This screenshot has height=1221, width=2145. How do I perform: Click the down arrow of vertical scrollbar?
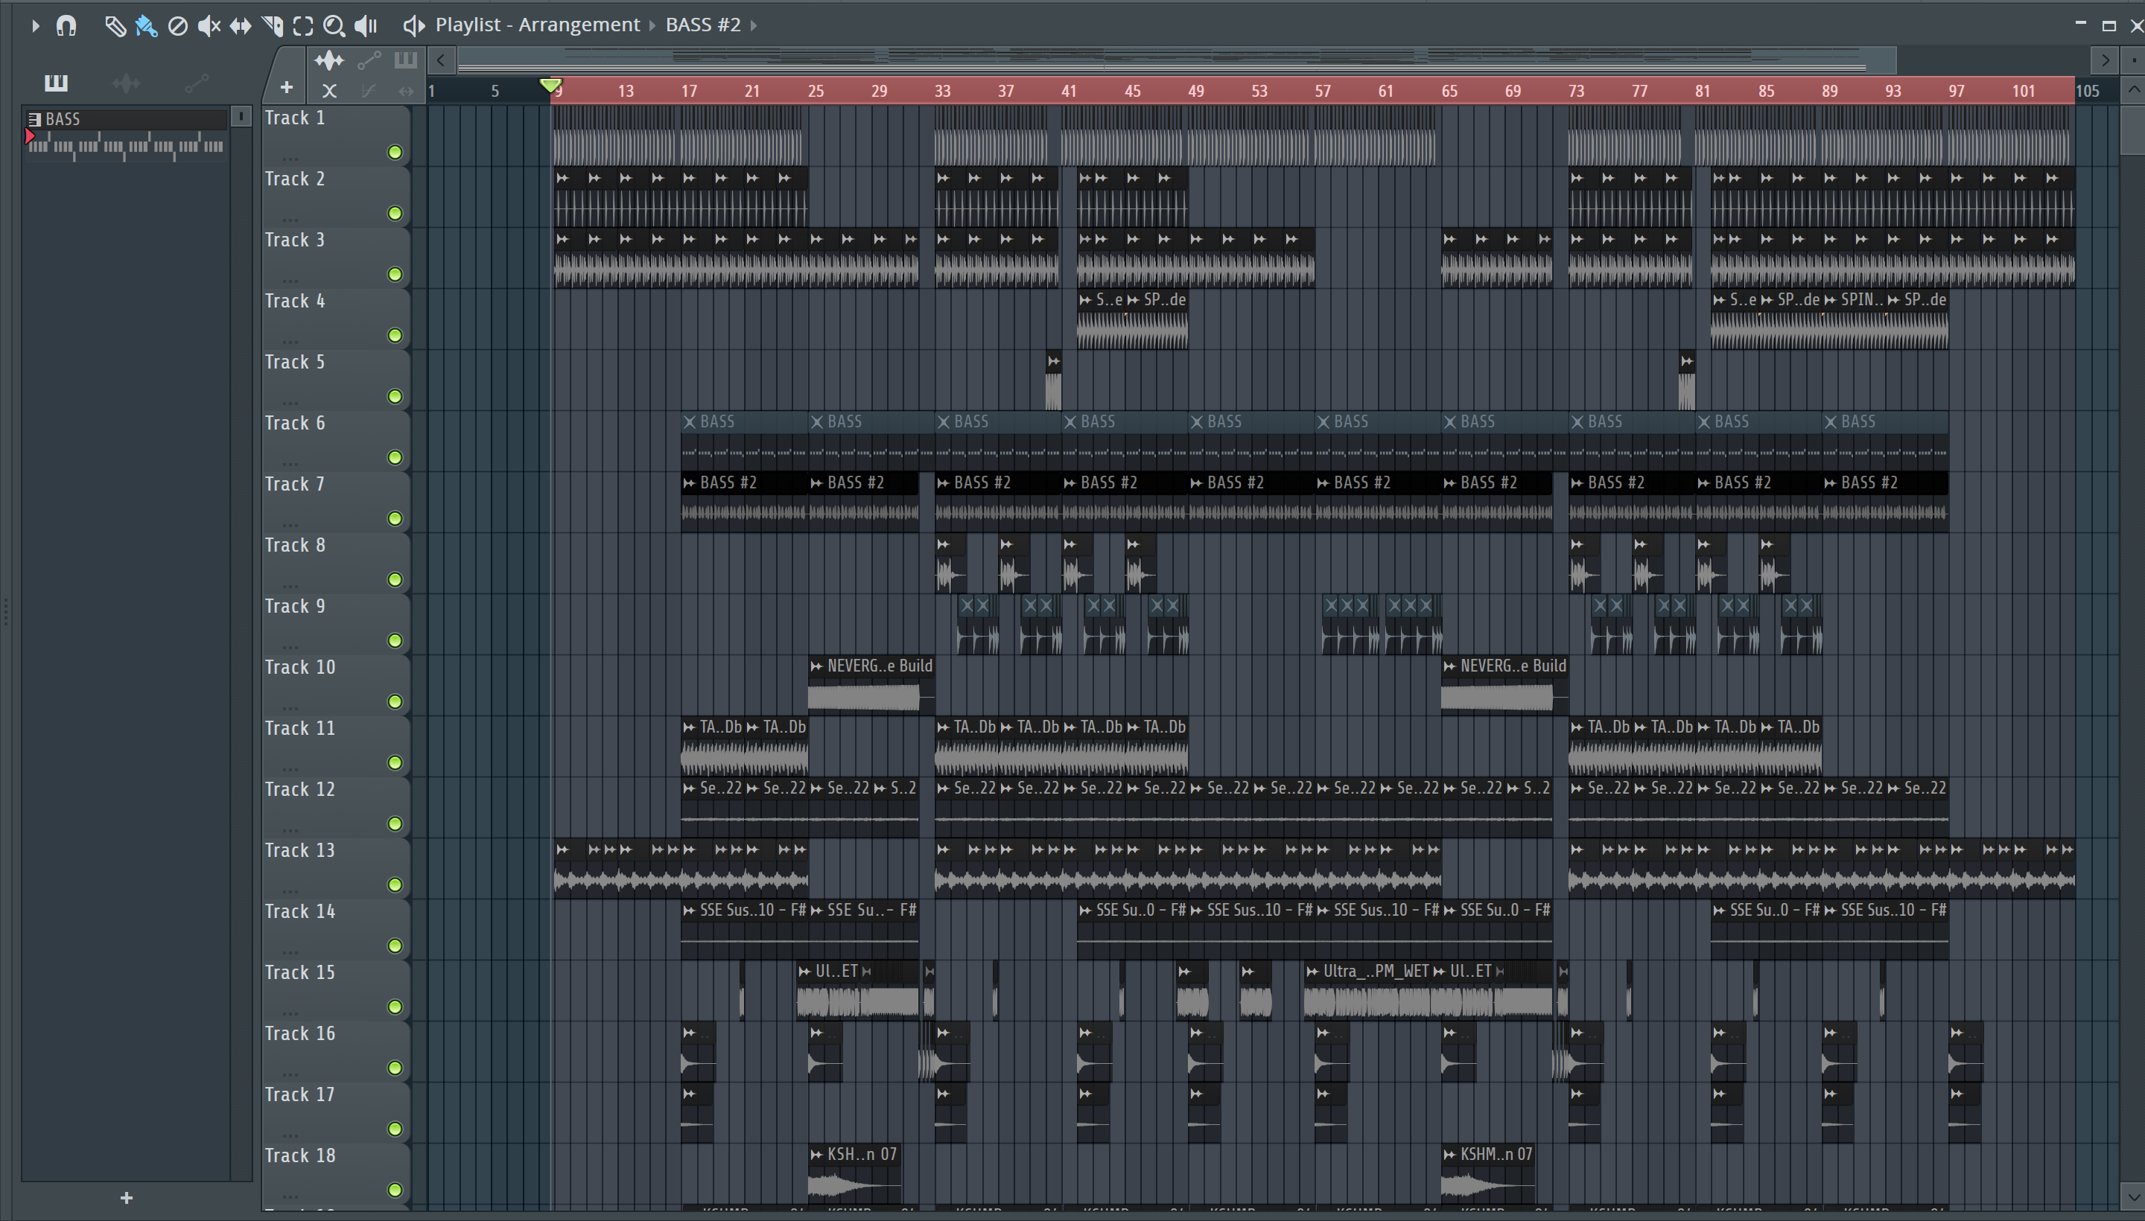pos(2132,1195)
